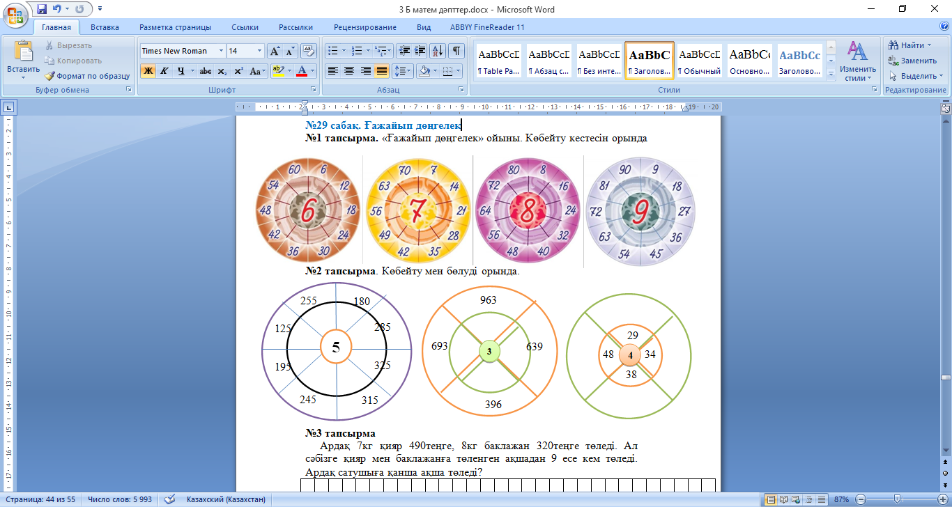The image size is (952, 507).
Task: Click the Копировать (Copy) icon
Action: pyautogui.click(x=50, y=61)
